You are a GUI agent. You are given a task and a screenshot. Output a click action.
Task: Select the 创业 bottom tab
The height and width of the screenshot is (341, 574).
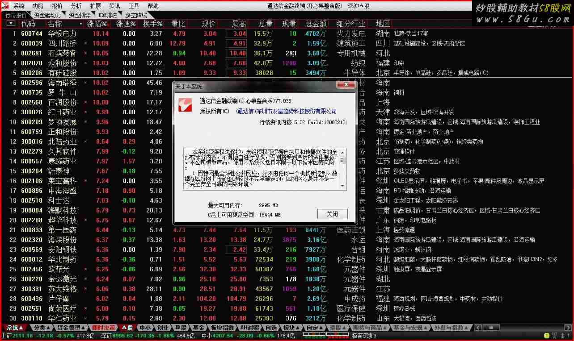click(163, 328)
